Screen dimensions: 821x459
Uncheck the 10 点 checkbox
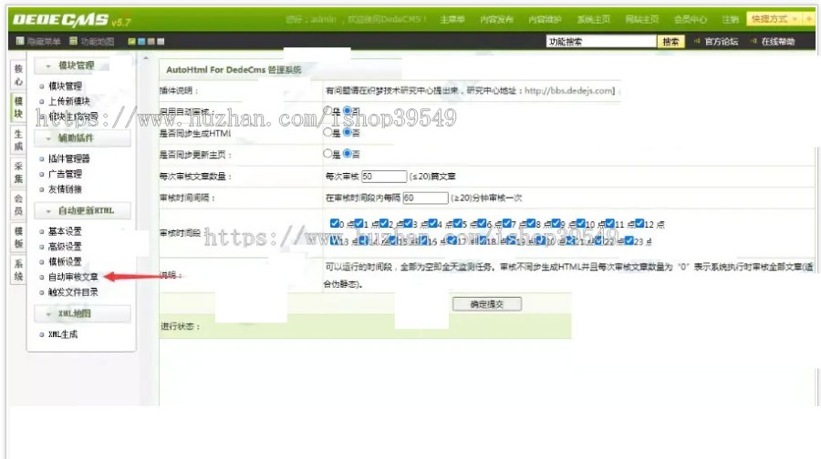click(580, 223)
